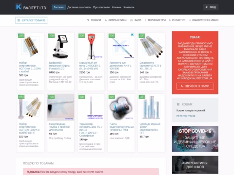The width and height of the screenshot is (234, 175).
Task: Click ТОП badge on microscope card
Action: tap(51, 35)
